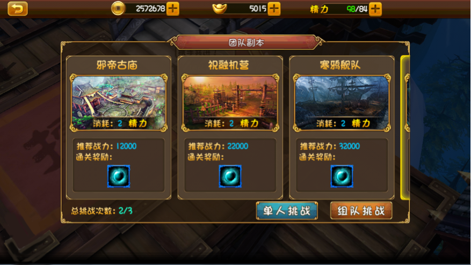Click the 推荐战力 32000 info panel
Screen dimensions: 471x265
coord(342,165)
